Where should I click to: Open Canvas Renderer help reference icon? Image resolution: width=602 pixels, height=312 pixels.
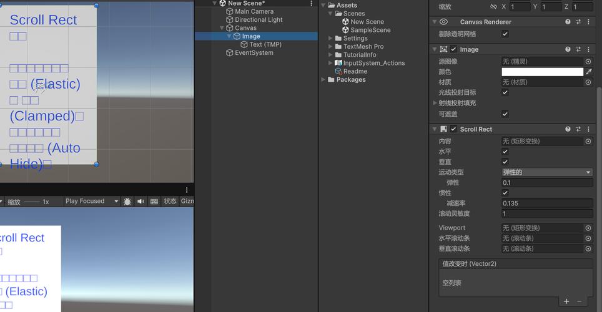[x=568, y=22]
